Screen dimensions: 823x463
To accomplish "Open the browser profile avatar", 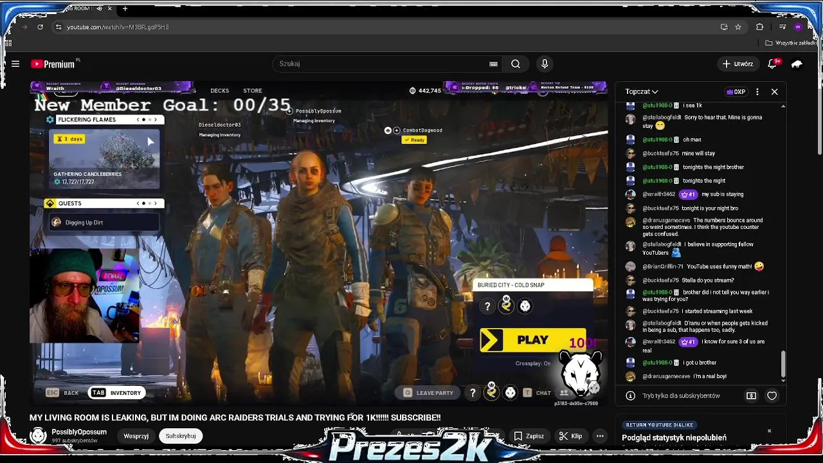I will click(798, 27).
